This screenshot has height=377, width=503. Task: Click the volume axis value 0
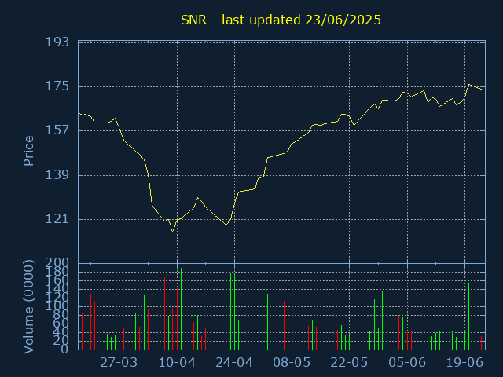tap(64, 349)
